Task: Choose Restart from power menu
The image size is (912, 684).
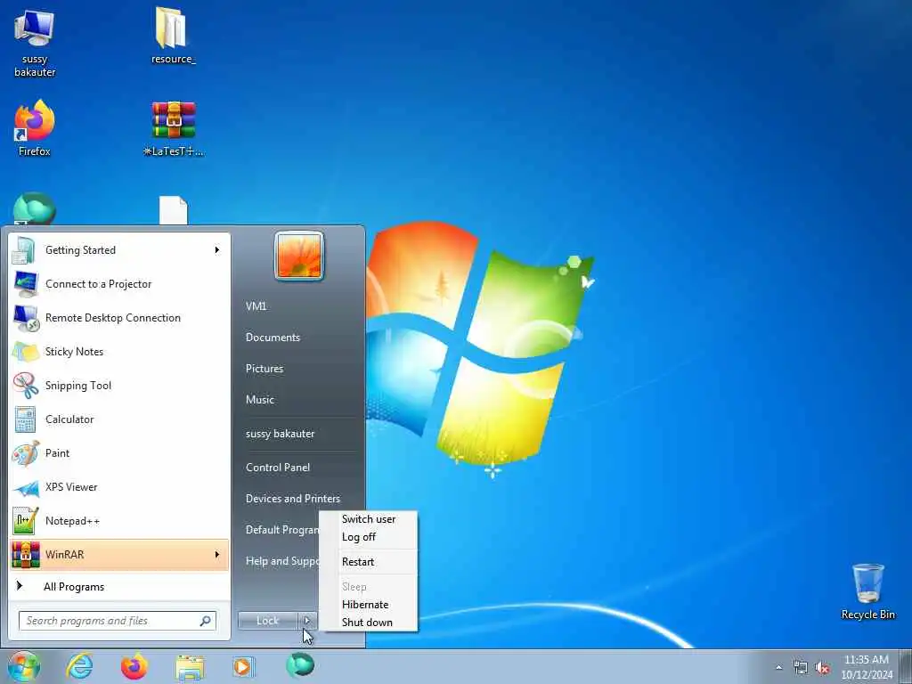Action: coord(369,562)
